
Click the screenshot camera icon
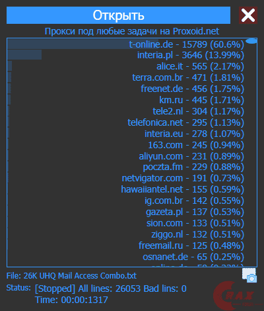(249, 275)
